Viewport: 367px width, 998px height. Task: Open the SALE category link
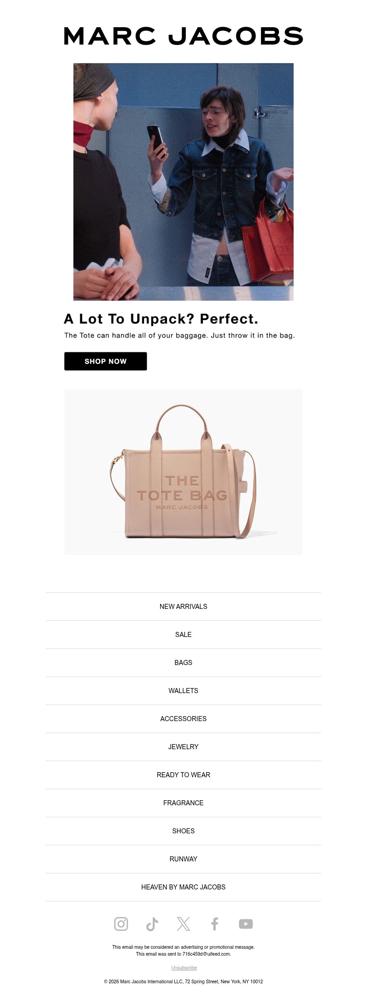coord(183,635)
